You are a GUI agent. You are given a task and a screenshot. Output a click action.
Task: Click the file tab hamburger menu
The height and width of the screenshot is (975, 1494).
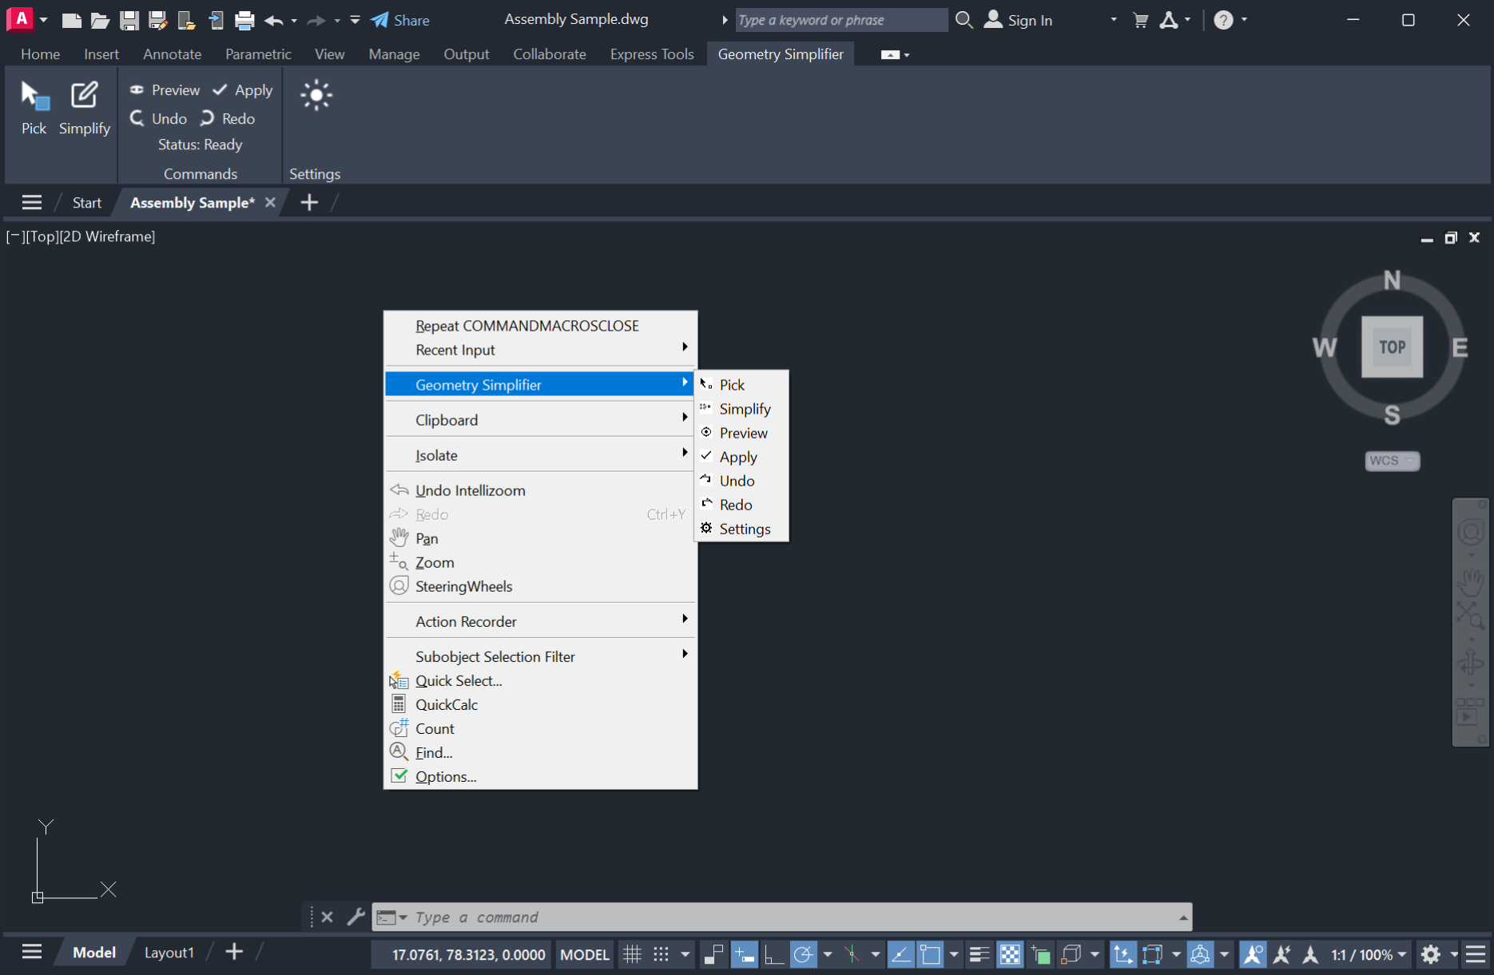pos(32,203)
